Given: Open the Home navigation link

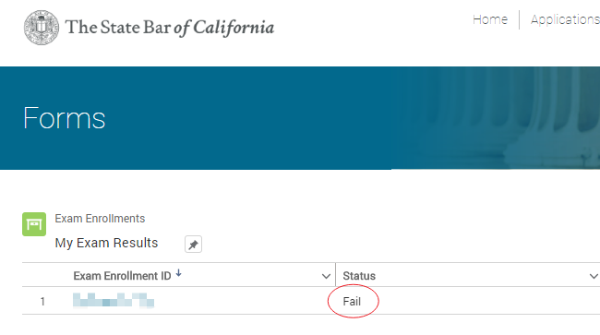Looking at the screenshot, I should click(x=490, y=19).
